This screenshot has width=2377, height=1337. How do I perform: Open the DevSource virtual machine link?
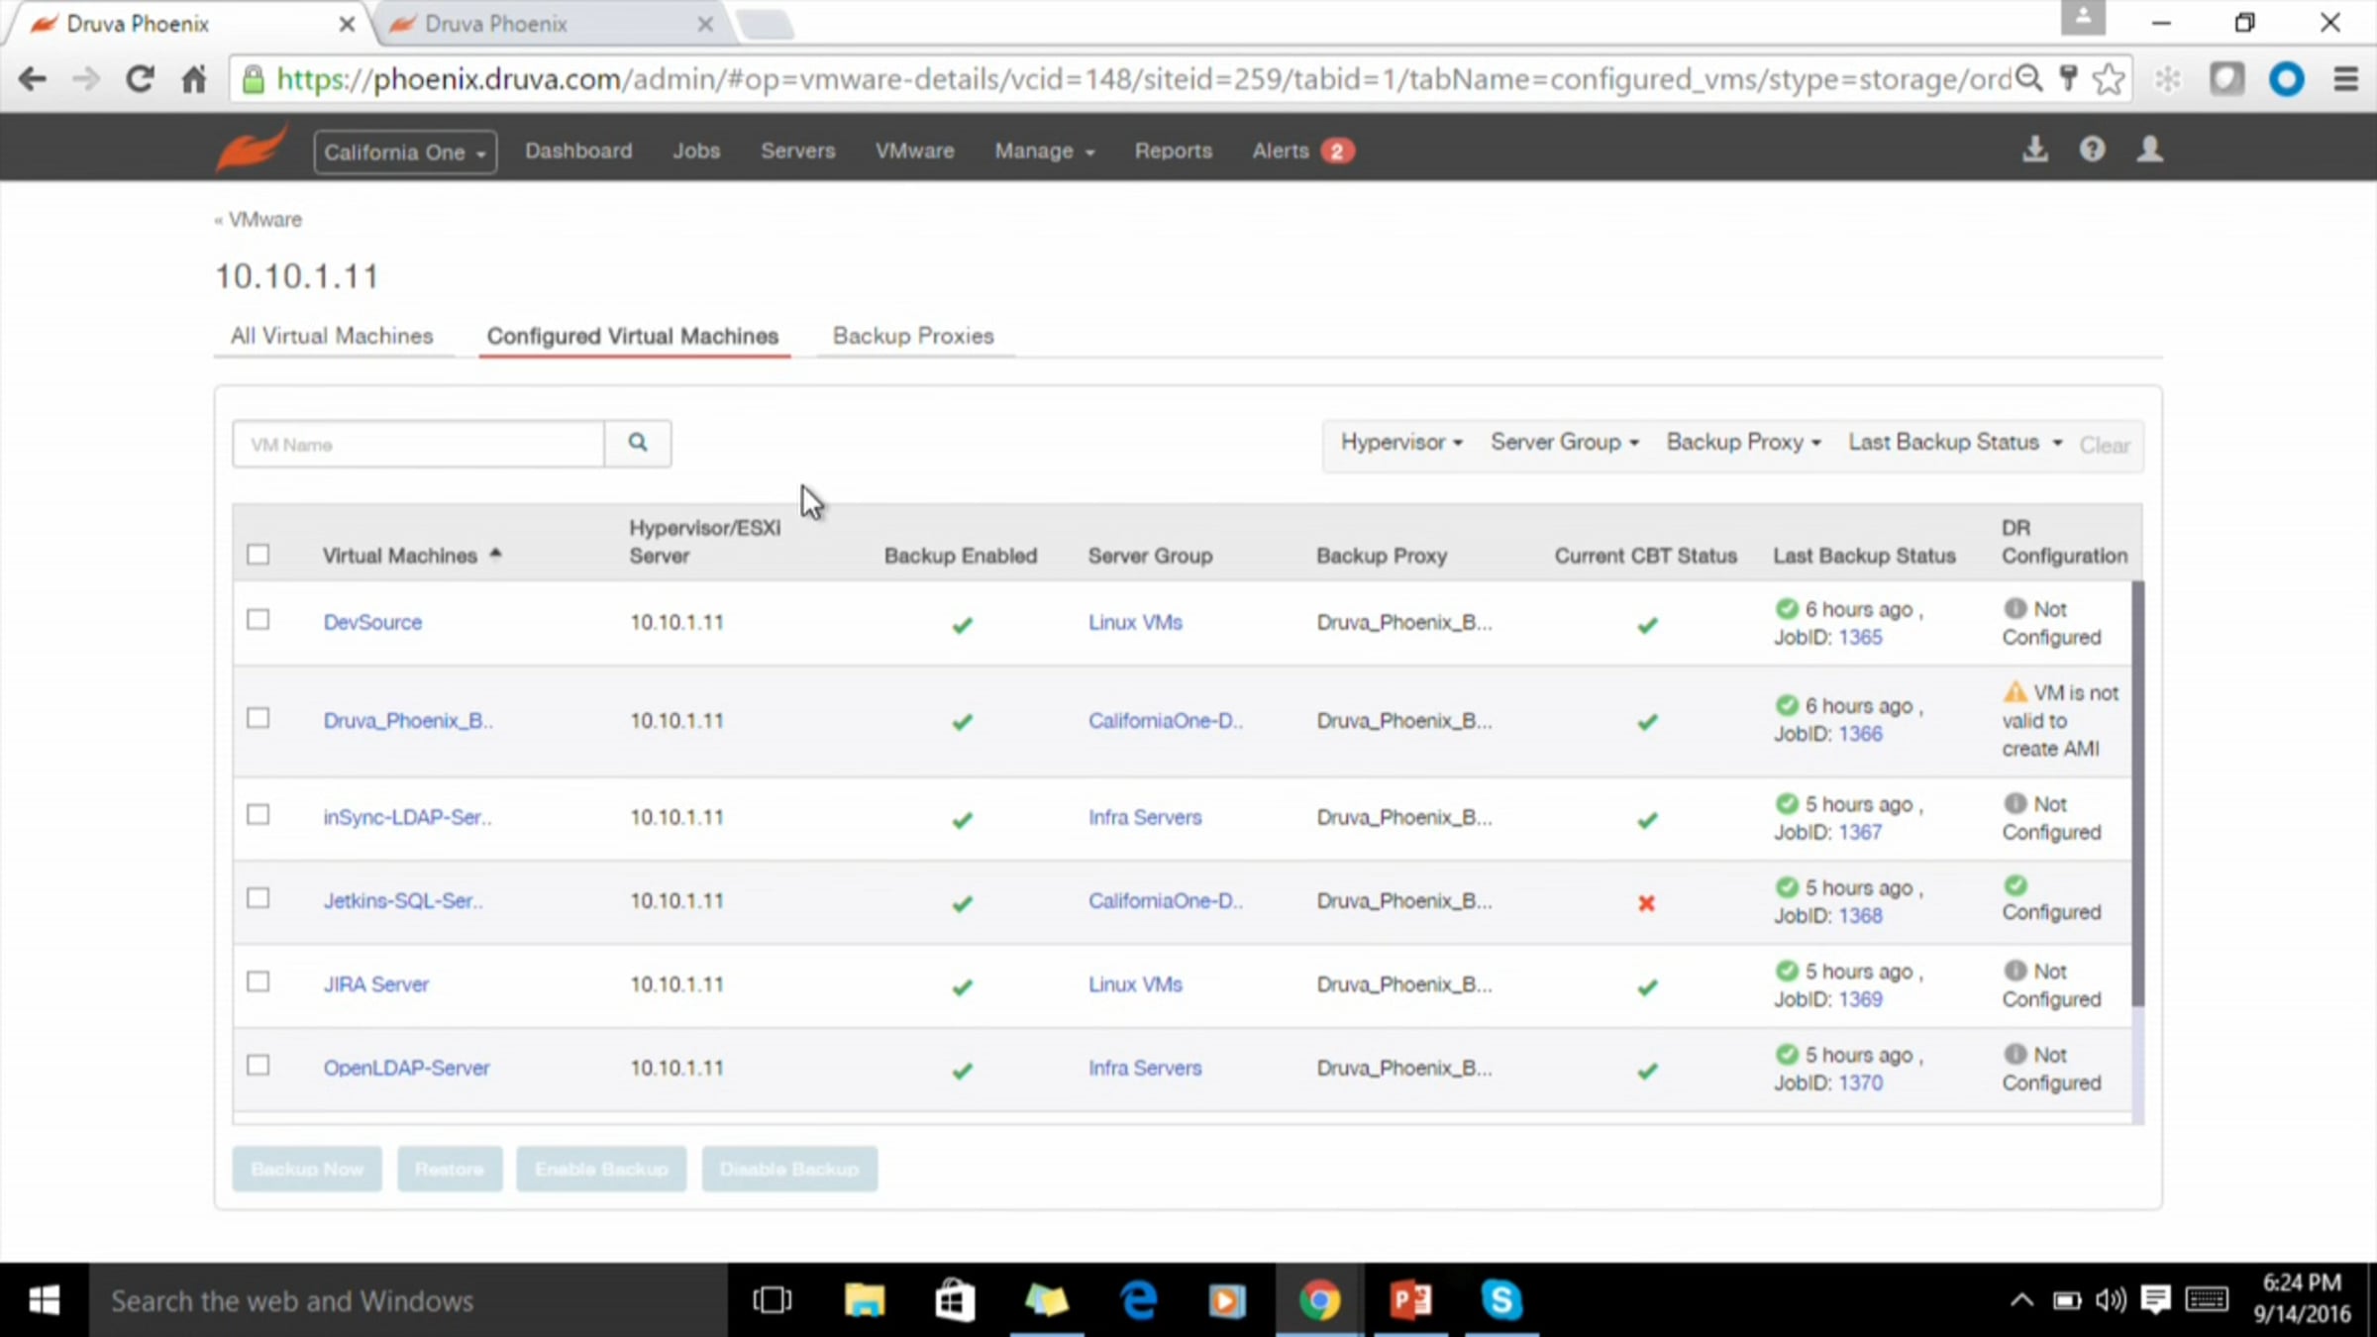(x=372, y=622)
